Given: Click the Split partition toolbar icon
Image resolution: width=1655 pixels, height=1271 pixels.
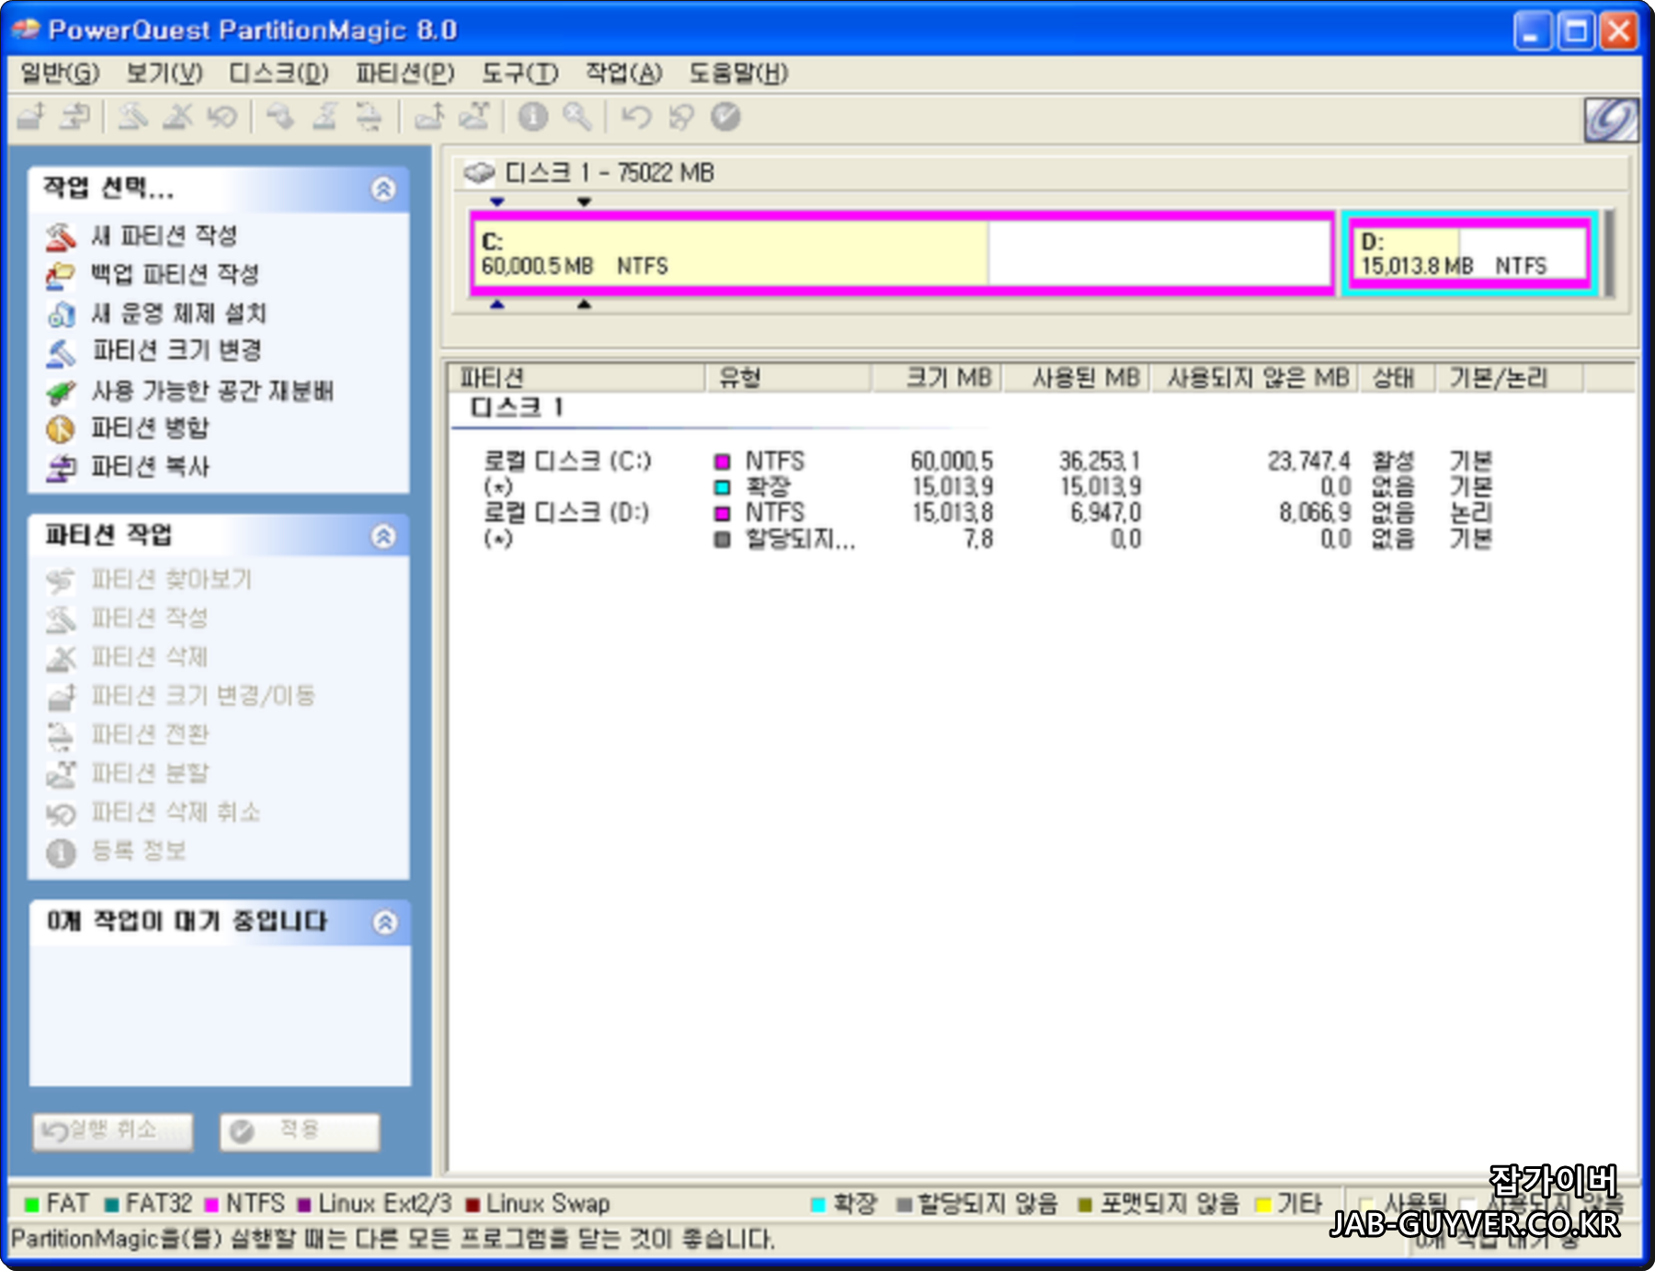Looking at the screenshot, I should (474, 117).
